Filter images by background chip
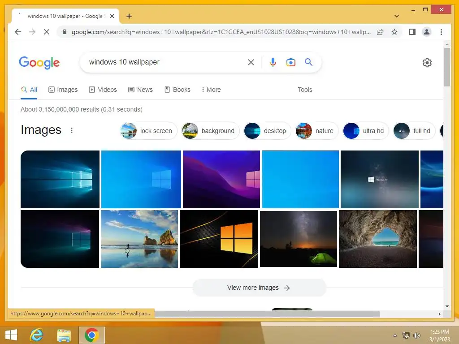The width and height of the screenshot is (459, 344). click(x=210, y=131)
